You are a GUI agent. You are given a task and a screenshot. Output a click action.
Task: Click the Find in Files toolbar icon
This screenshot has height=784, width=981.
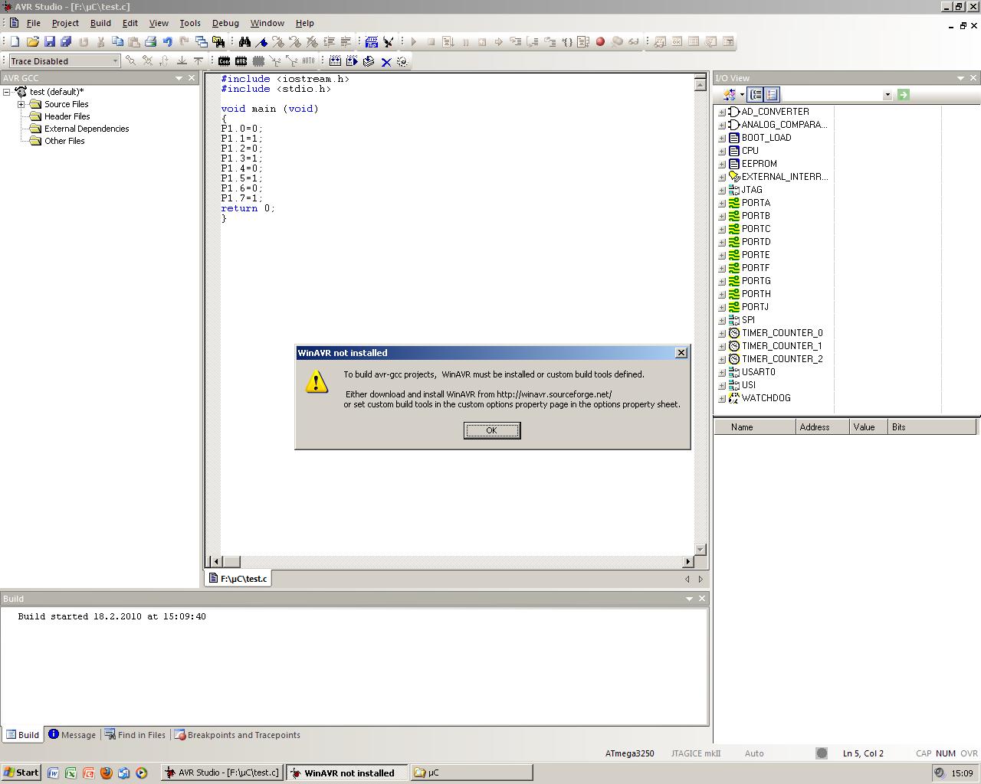click(x=218, y=42)
